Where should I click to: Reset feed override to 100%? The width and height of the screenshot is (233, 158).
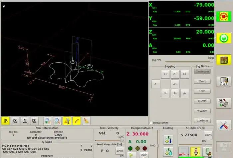pyautogui.click(x=120, y=151)
